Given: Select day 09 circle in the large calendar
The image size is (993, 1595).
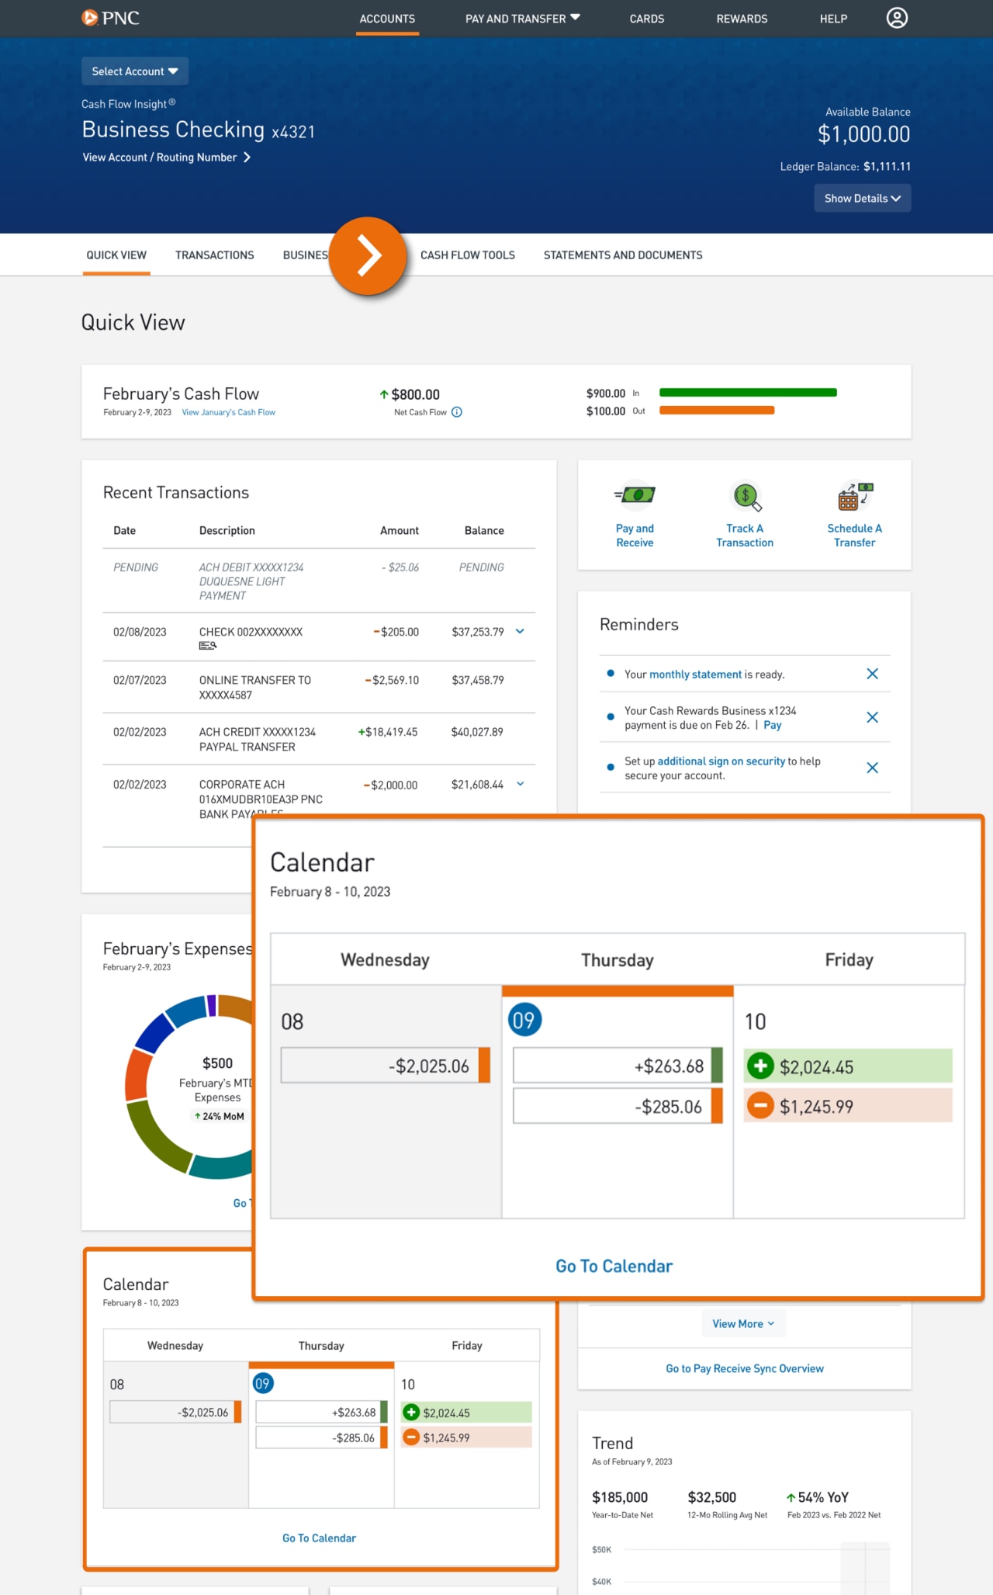Looking at the screenshot, I should (x=524, y=1020).
